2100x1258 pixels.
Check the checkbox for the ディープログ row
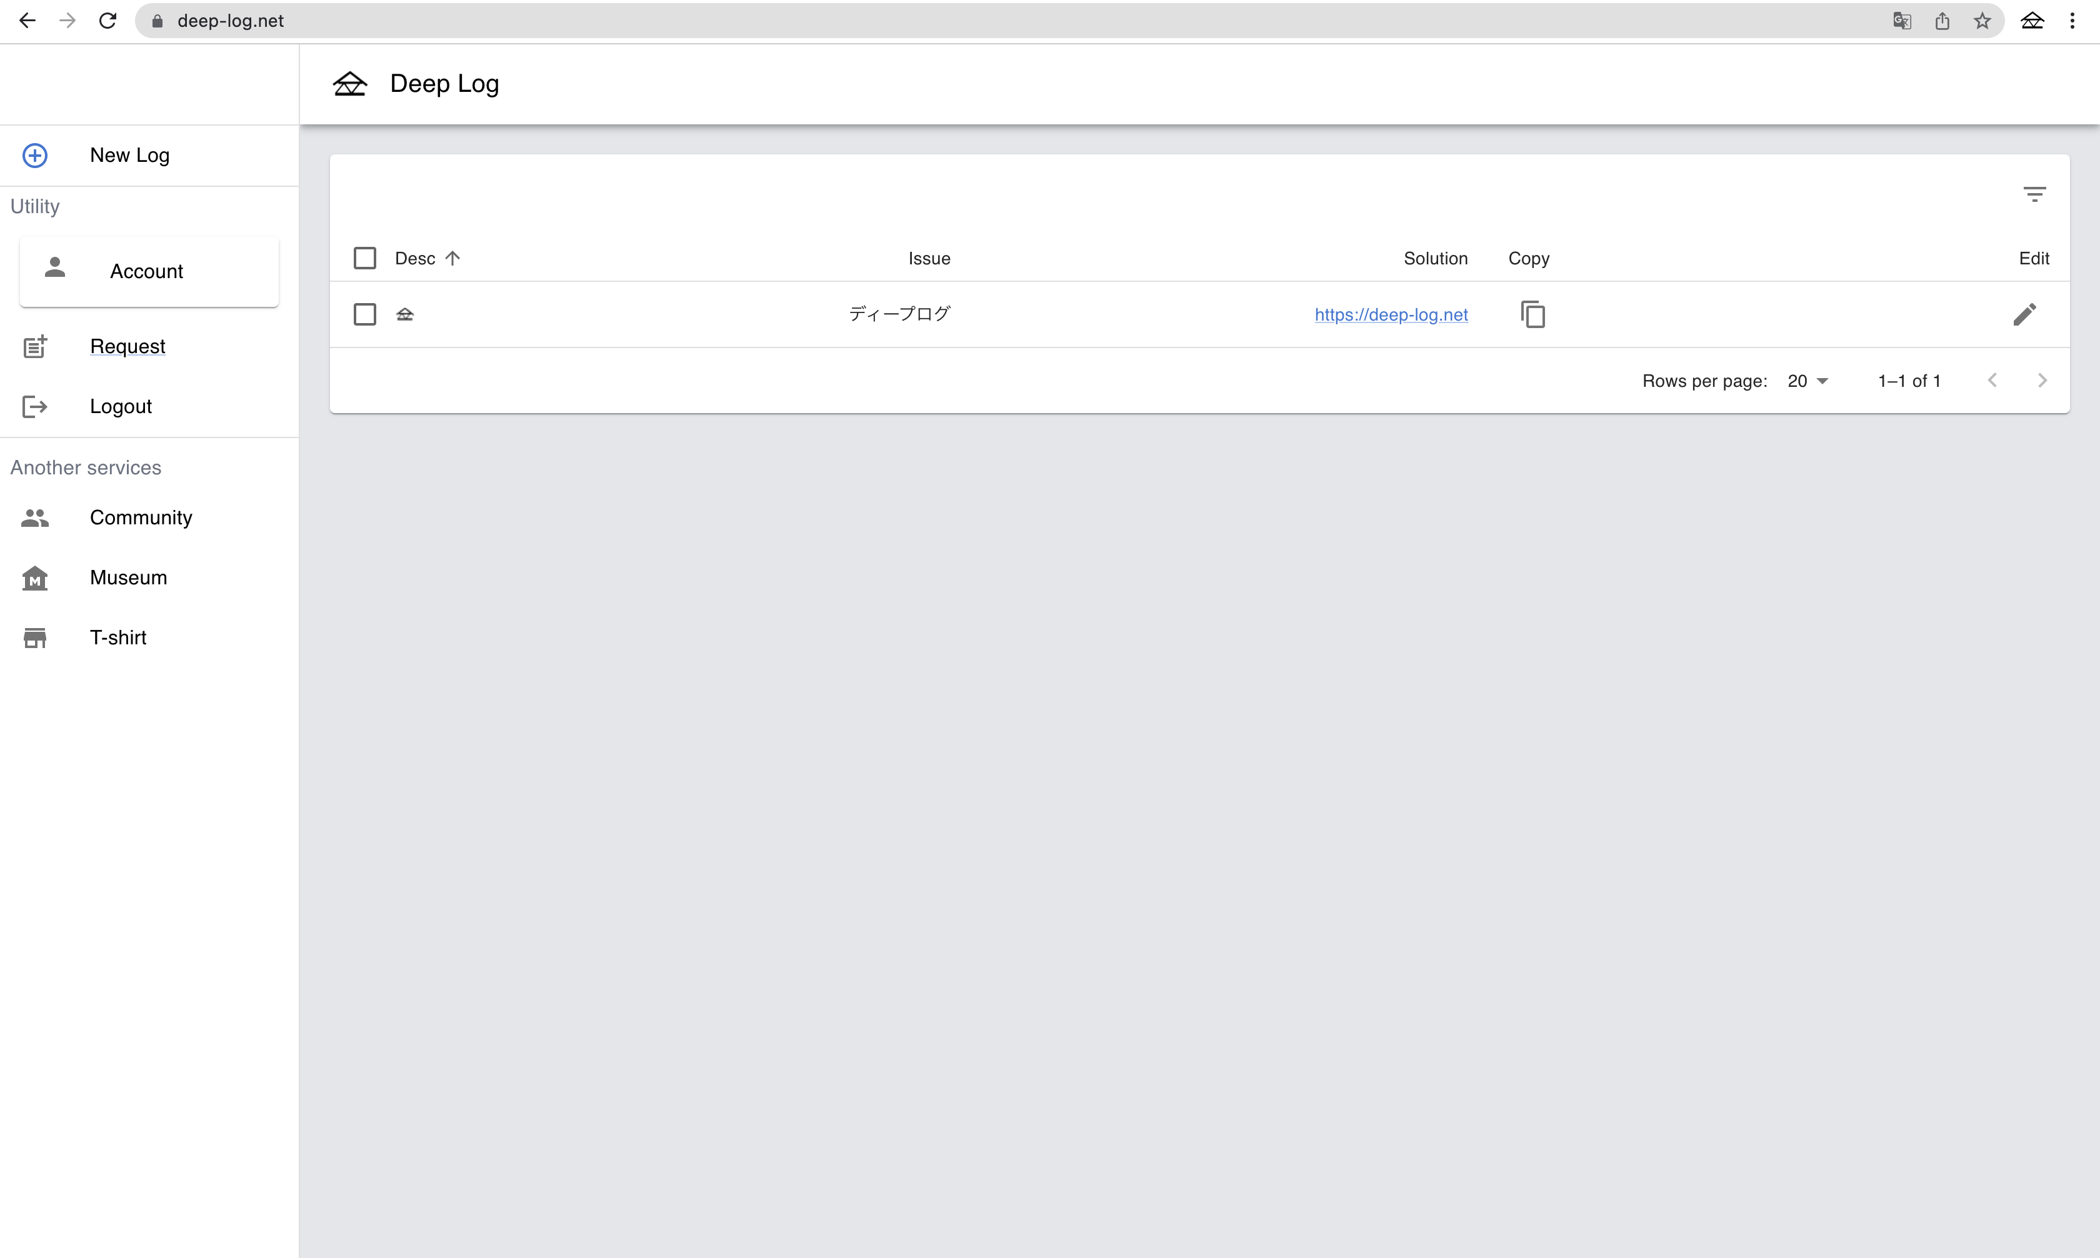pyautogui.click(x=364, y=314)
